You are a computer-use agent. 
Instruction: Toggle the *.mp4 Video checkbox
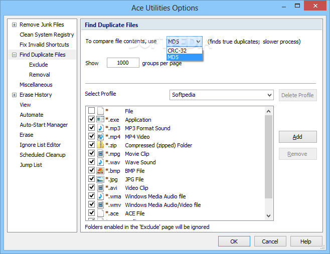tap(91, 136)
